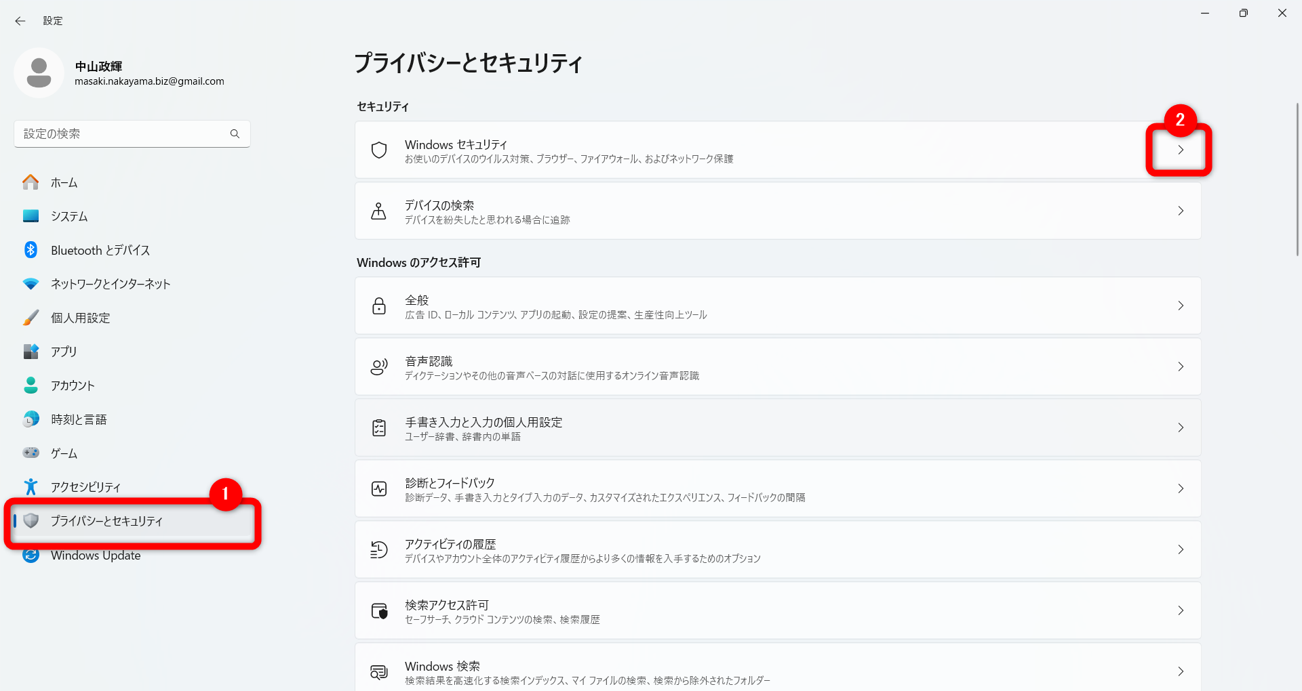Click the search magnifier icon
Screen dimensions: 1302x691
click(x=235, y=134)
